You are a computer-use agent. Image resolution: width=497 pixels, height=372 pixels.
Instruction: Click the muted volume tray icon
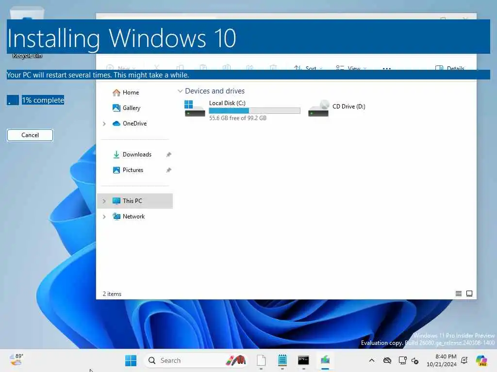[415, 360]
